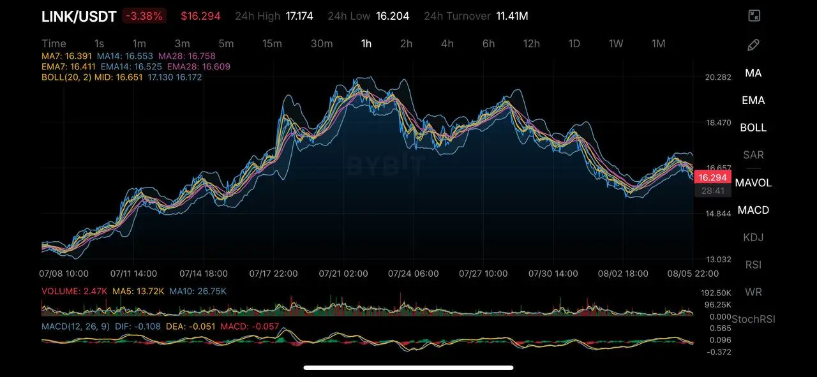
Task: Select the 1h interval tab
Action: click(x=366, y=43)
